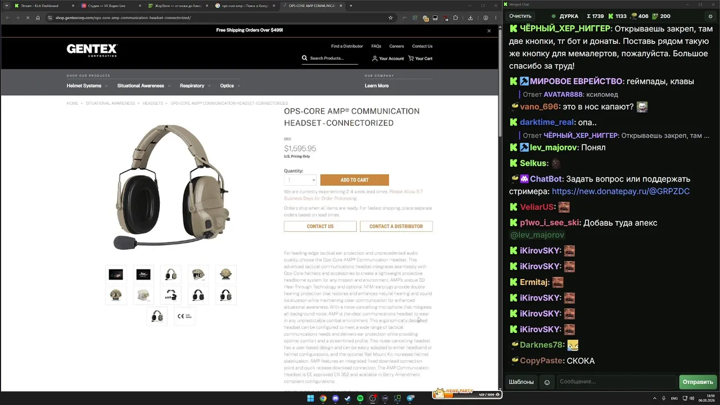Select the OPS-CORE AMP Communication tab
This screenshot has height=405, width=720.
click(313, 6)
